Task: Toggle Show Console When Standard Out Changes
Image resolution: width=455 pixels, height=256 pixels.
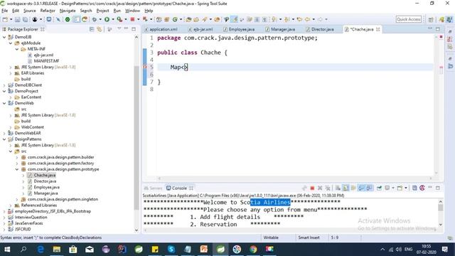Action: pyautogui.click(x=361, y=188)
